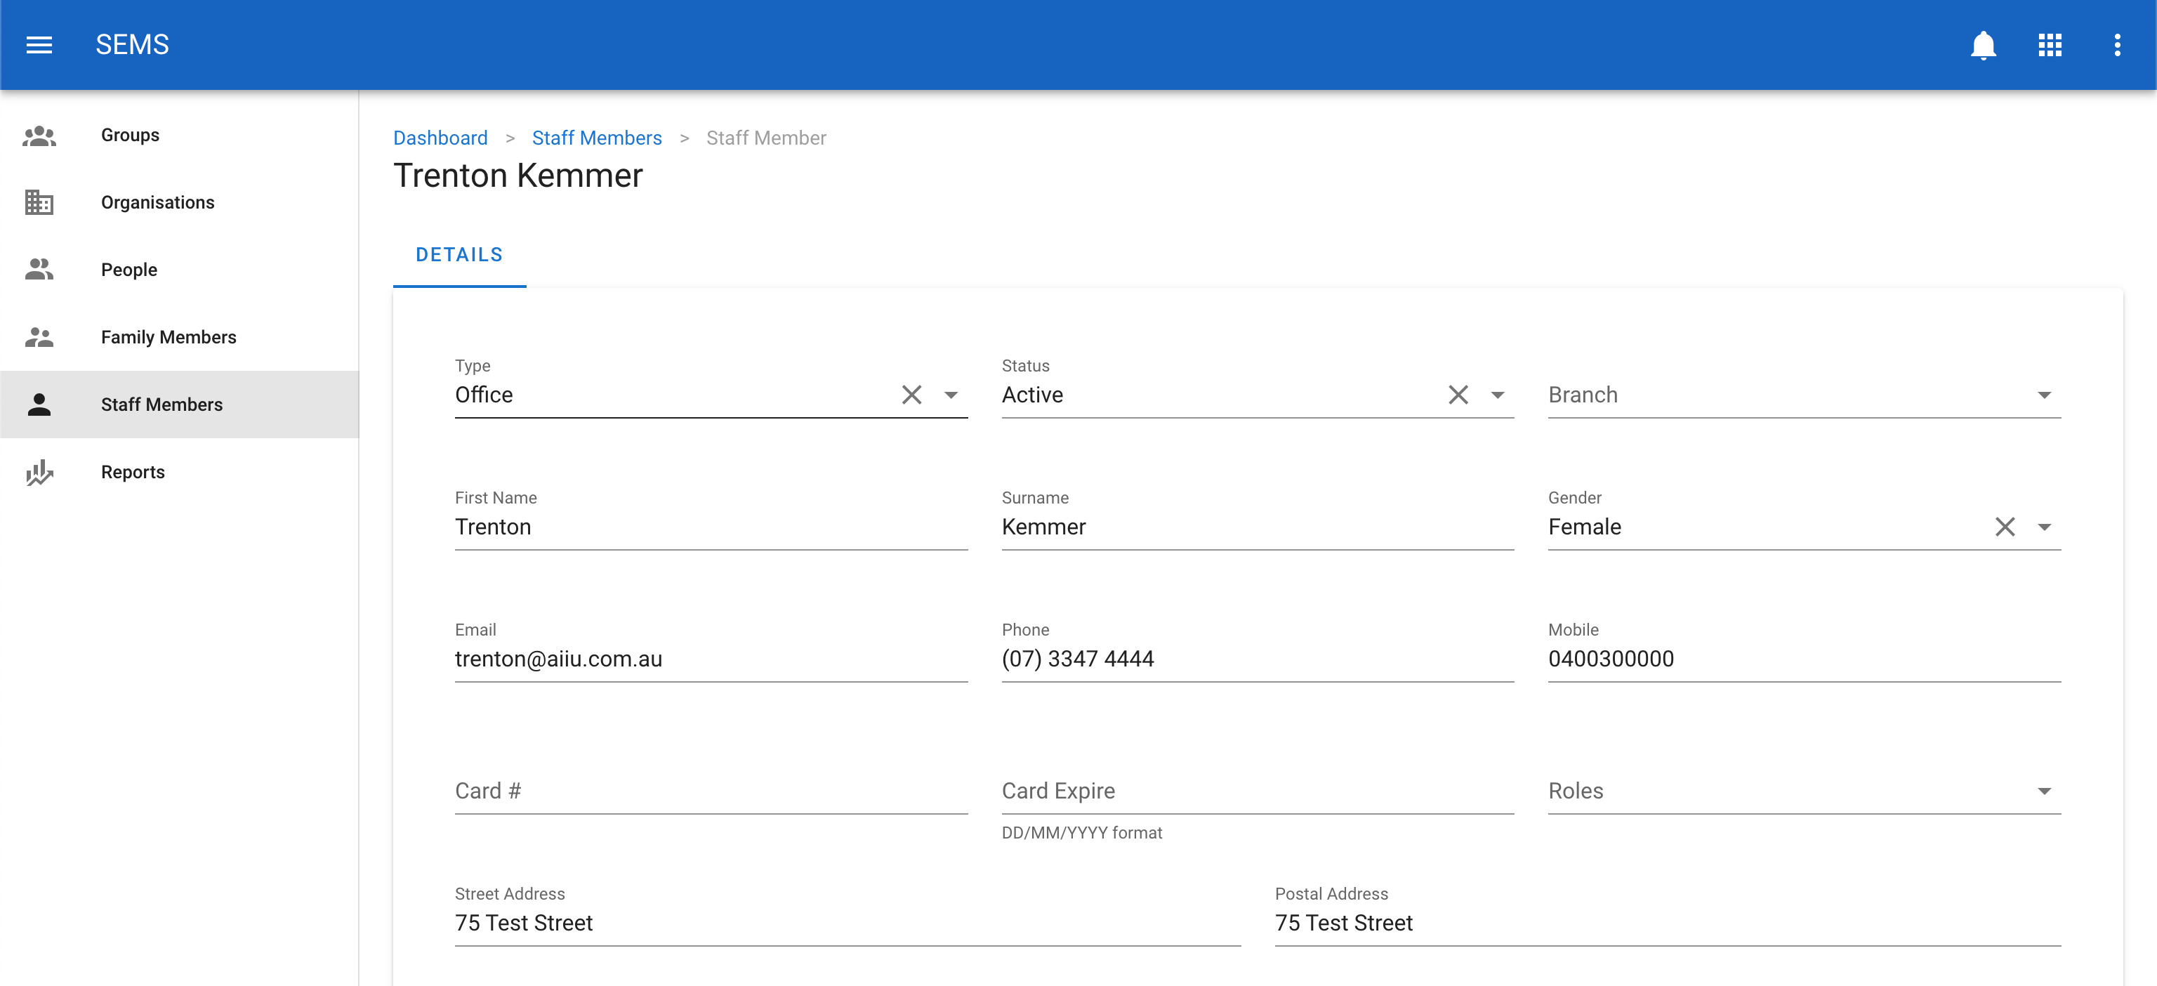Open the Status dropdown arrow
Viewport: 2157px width, 986px height.
point(1497,395)
